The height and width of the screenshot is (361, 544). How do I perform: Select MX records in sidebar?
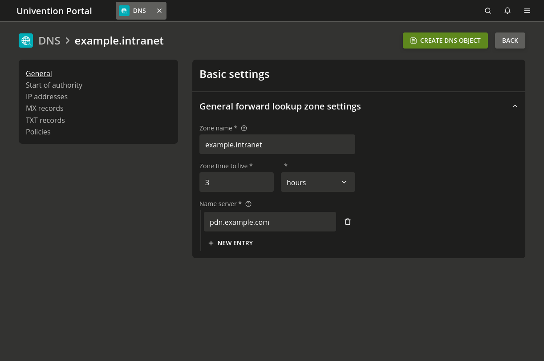coord(45,108)
